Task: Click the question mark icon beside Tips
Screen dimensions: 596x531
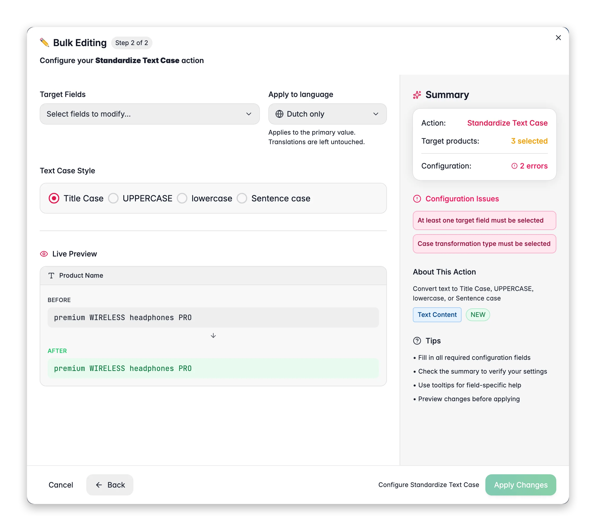Action: (417, 341)
